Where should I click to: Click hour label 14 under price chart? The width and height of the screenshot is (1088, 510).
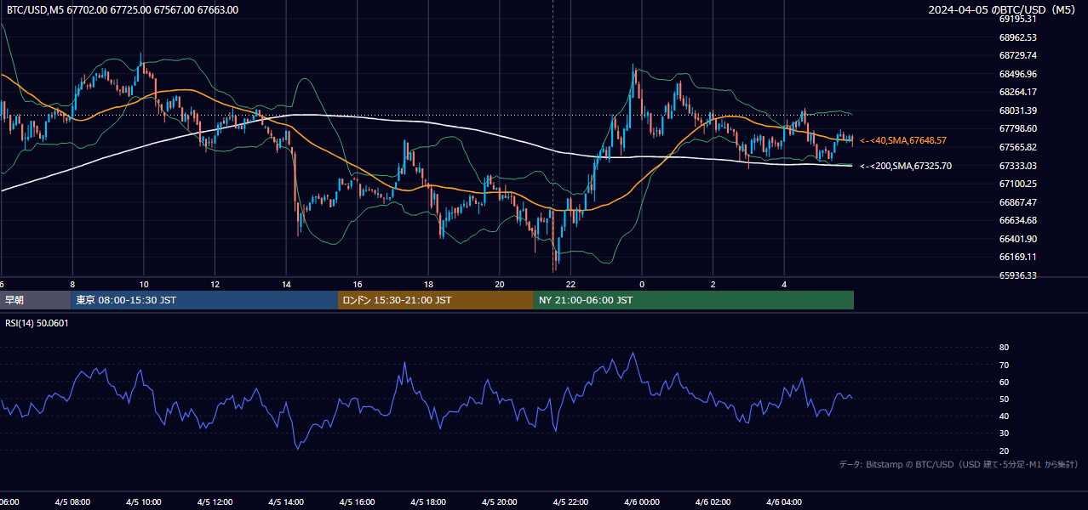(x=286, y=284)
